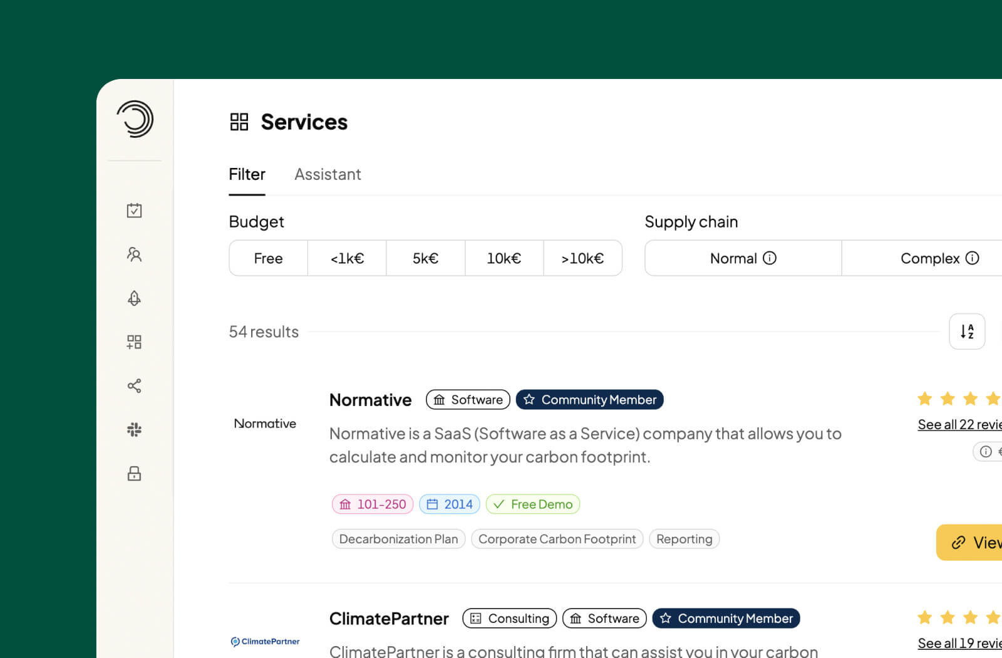Click the Normative description text

coord(586,445)
